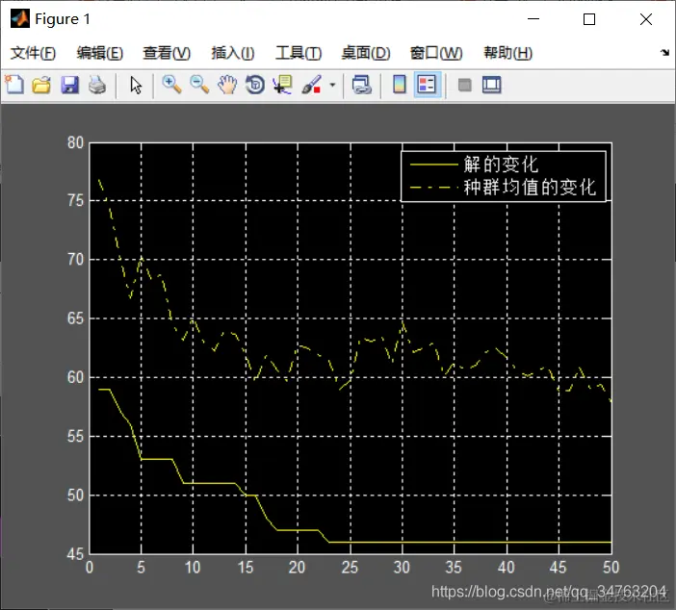Click x-axis tick label 25
Viewport: 676px width, 610px height.
point(350,568)
